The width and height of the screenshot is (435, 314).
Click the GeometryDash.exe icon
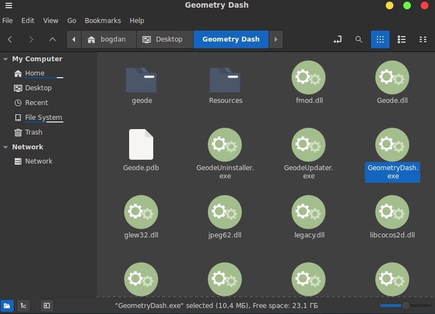click(392, 145)
